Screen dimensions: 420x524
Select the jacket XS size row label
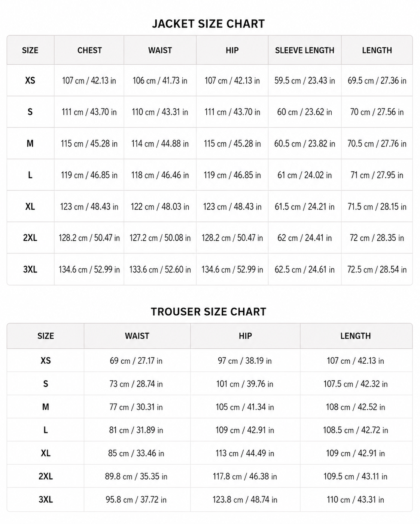point(30,80)
